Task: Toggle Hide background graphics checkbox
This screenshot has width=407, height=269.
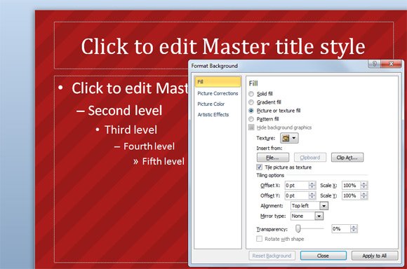Action: click(251, 127)
